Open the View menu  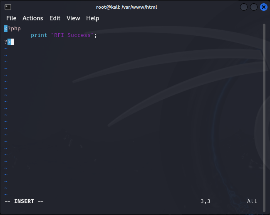pyautogui.click(x=73, y=18)
